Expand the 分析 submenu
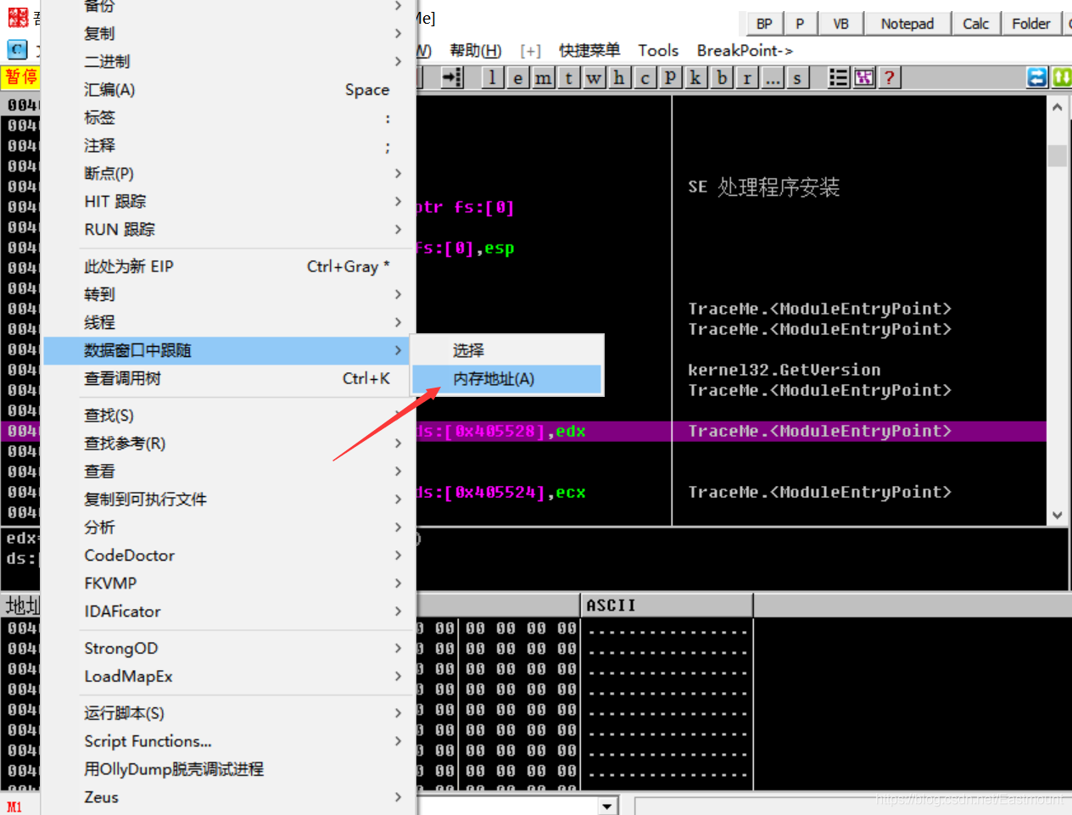Screen dimensions: 1072x815 coord(229,528)
